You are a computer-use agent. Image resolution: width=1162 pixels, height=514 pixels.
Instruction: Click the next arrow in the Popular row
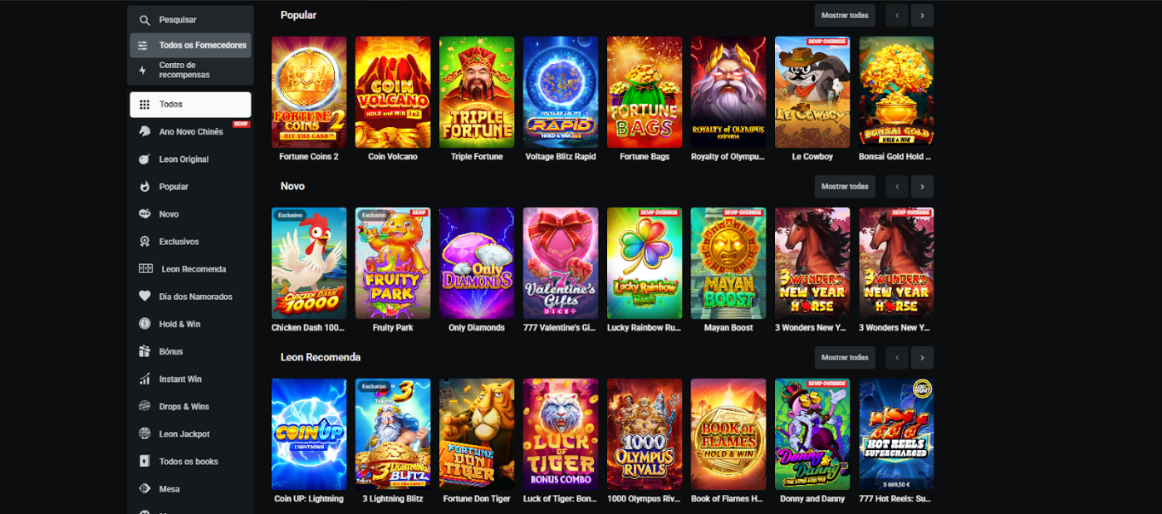point(922,15)
